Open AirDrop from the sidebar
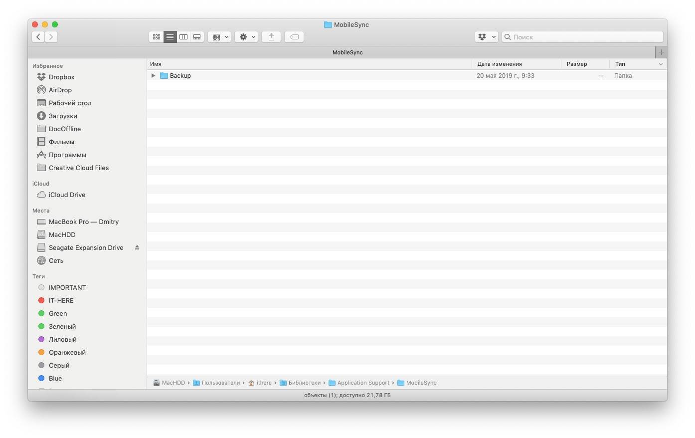This screenshot has width=695, height=438. click(60, 90)
